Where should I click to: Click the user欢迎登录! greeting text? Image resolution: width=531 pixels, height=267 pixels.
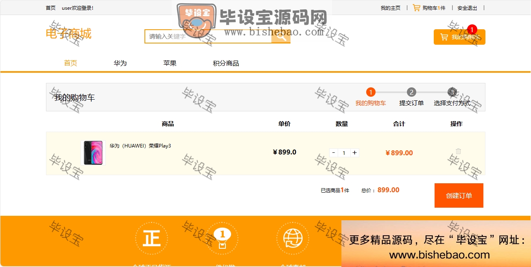click(x=78, y=8)
